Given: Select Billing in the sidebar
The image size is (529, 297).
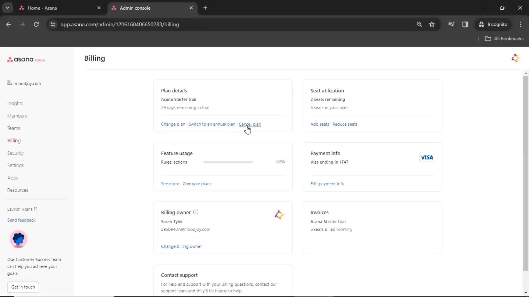Looking at the screenshot, I should pyautogui.click(x=14, y=141).
